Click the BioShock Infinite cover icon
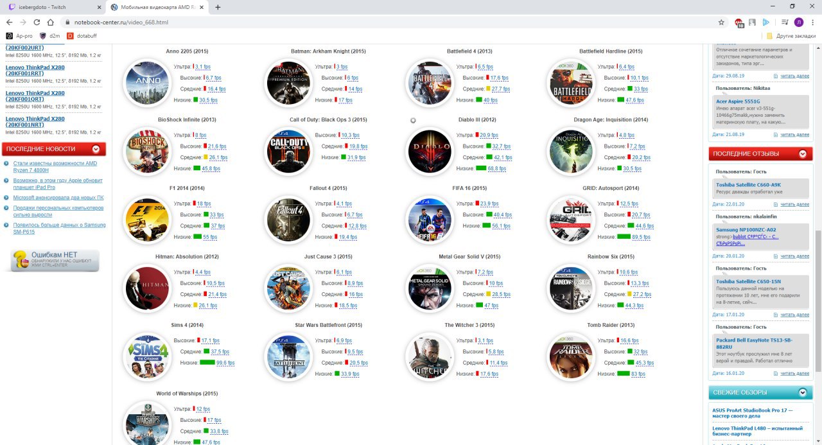This screenshot has width=822, height=445. coord(147,151)
